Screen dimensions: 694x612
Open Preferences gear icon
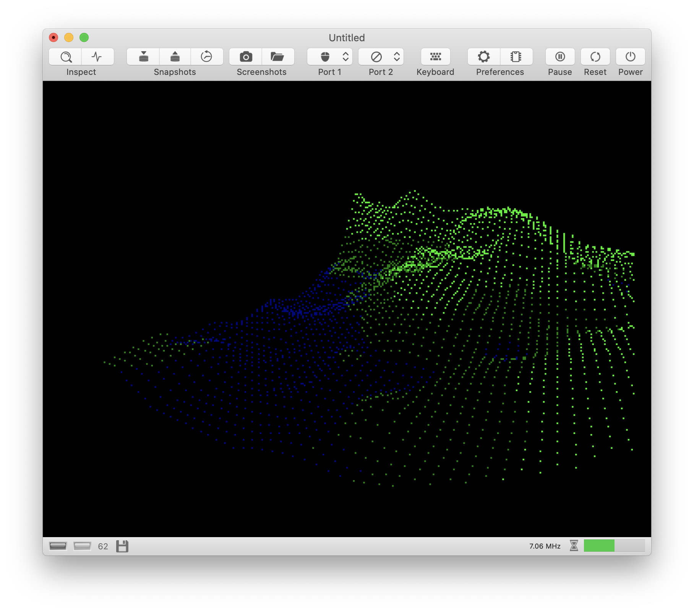tap(484, 57)
